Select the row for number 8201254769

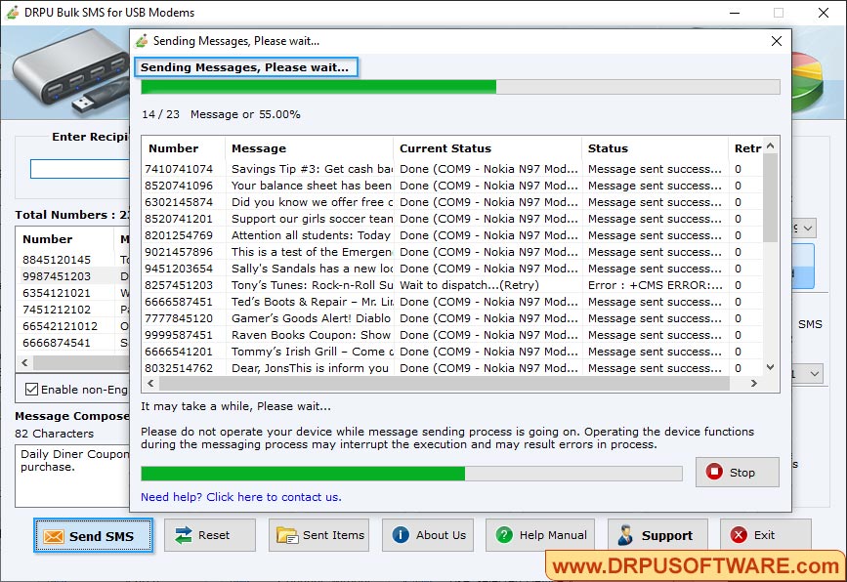(x=452, y=235)
